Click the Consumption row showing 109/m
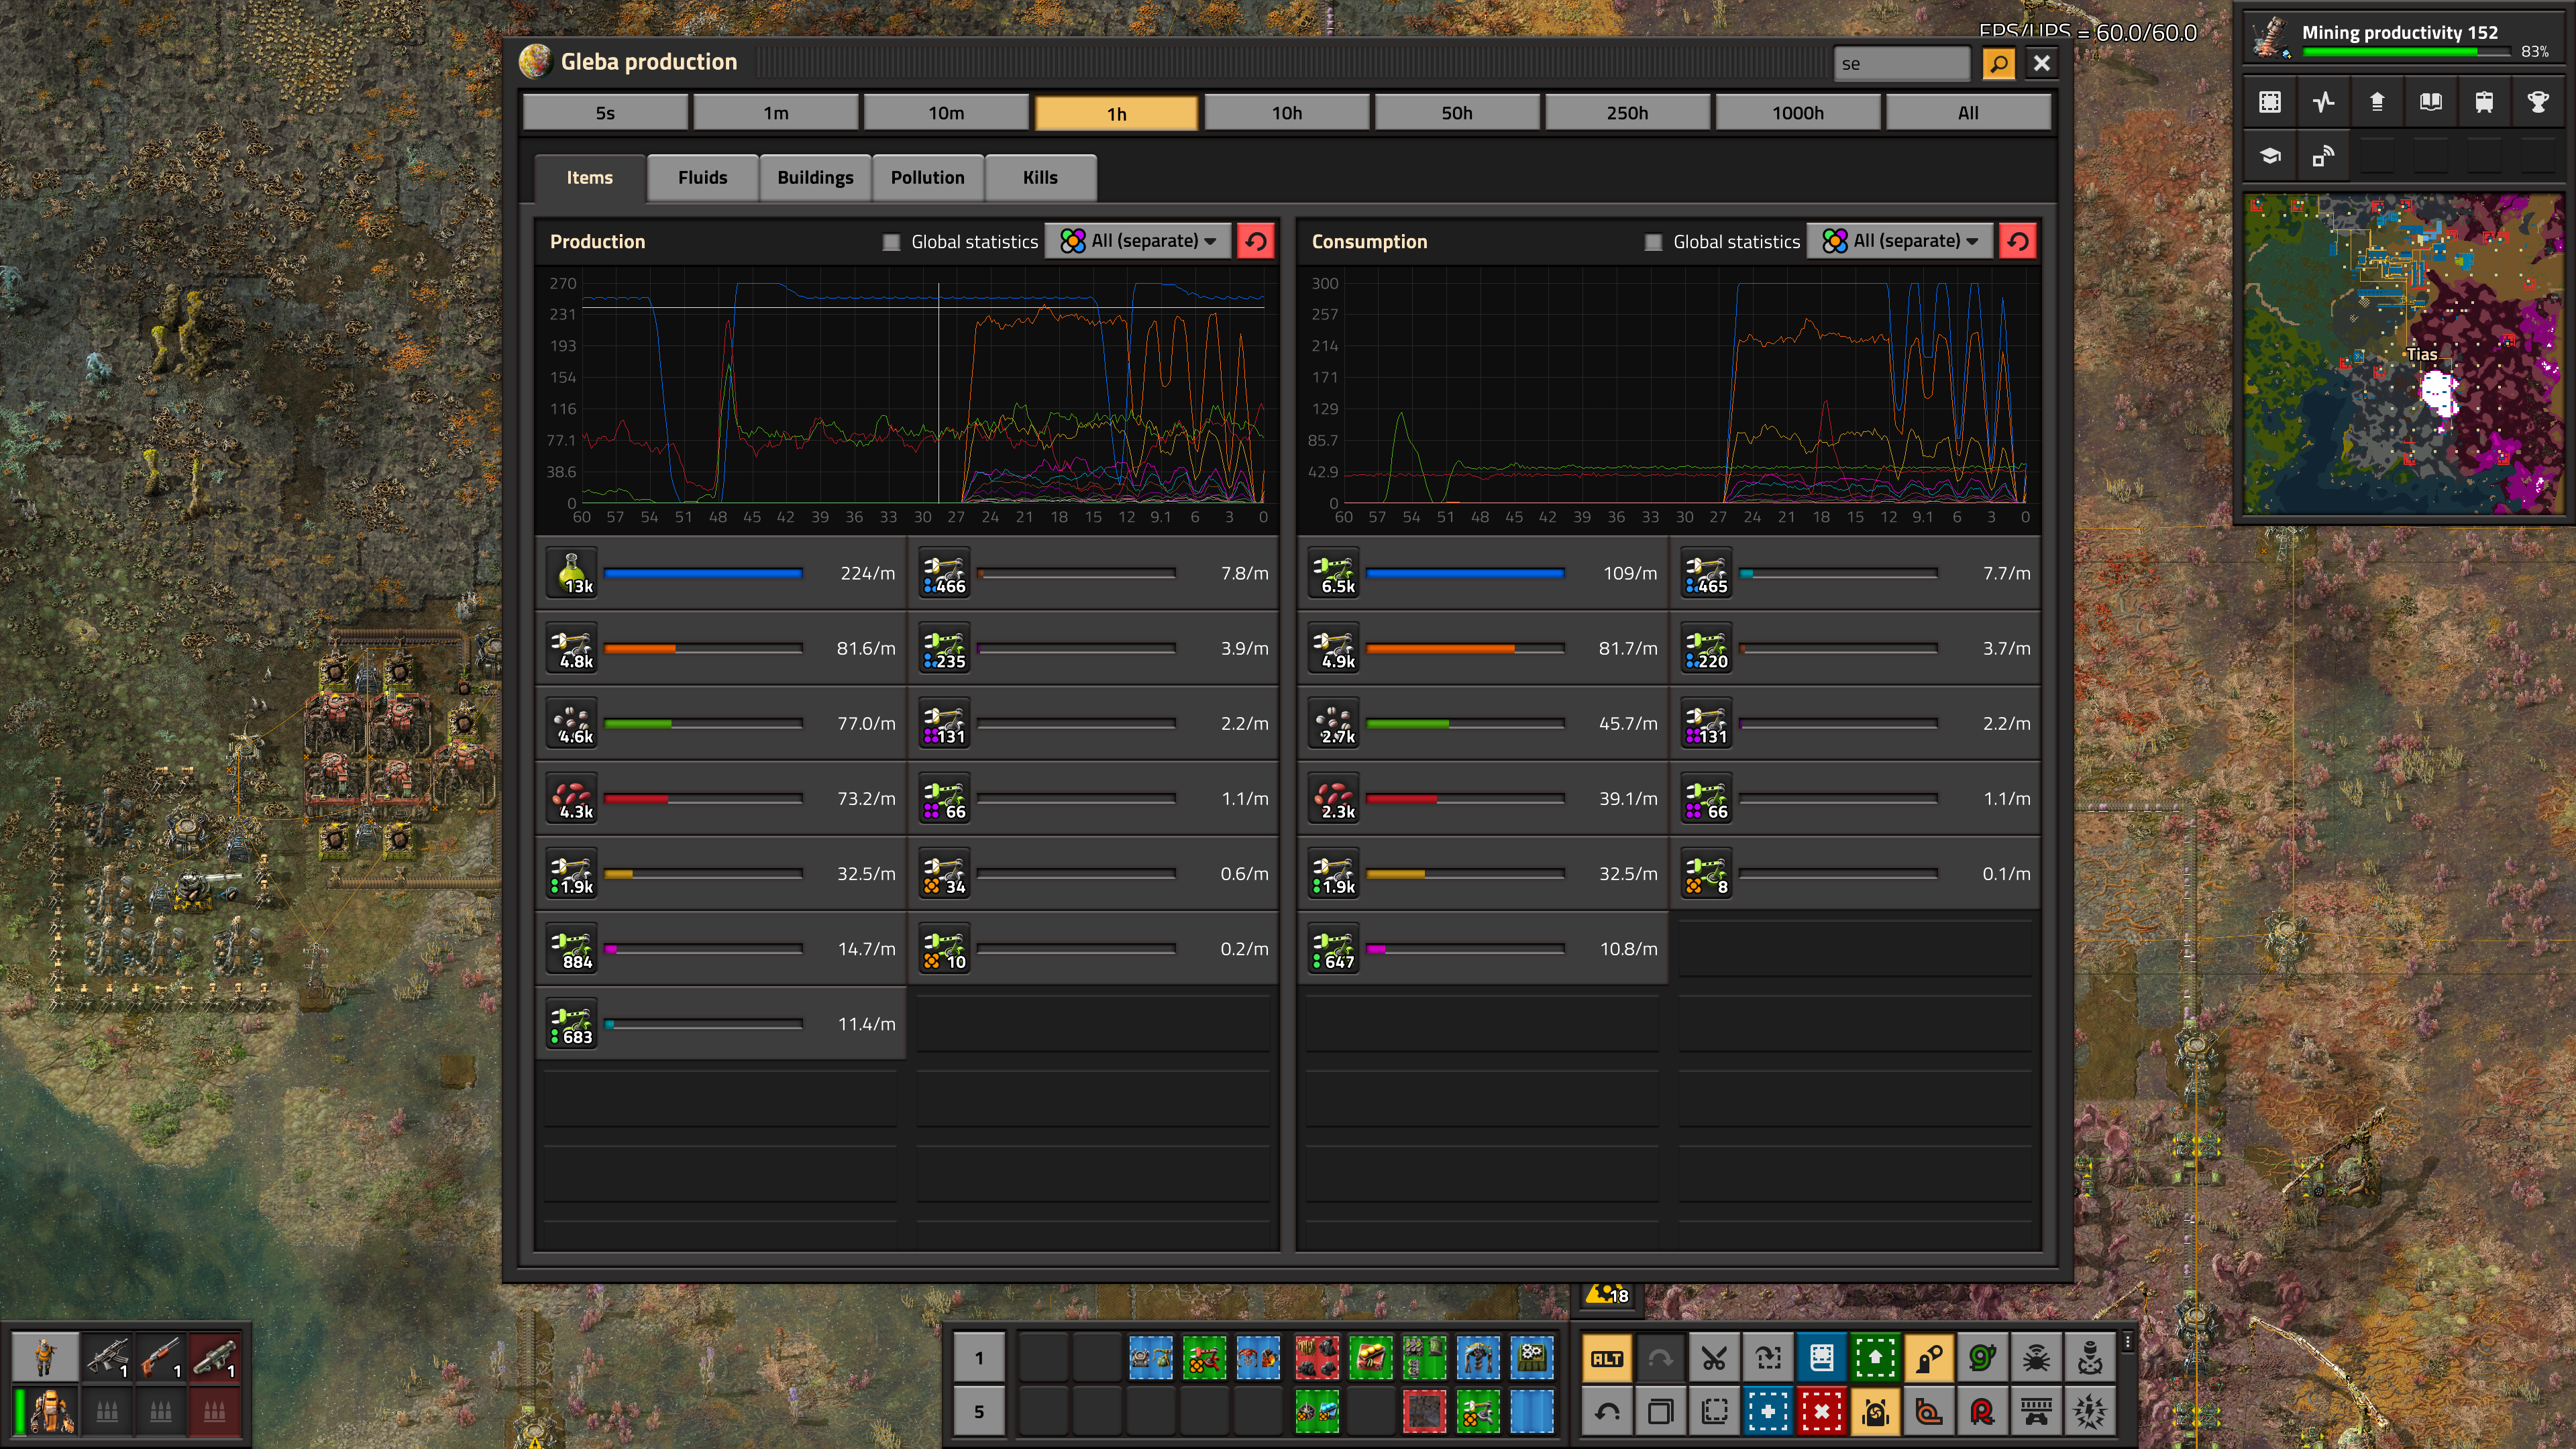2576x1449 pixels. pyautogui.click(x=1483, y=573)
